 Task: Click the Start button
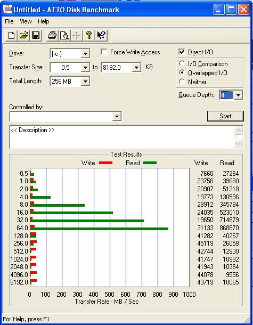point(225,116)
